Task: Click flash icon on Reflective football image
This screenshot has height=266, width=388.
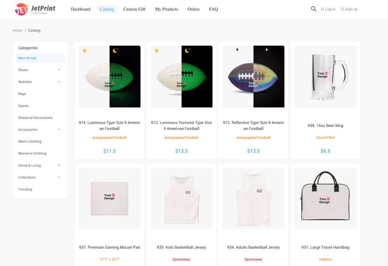Action: [238, 50]
